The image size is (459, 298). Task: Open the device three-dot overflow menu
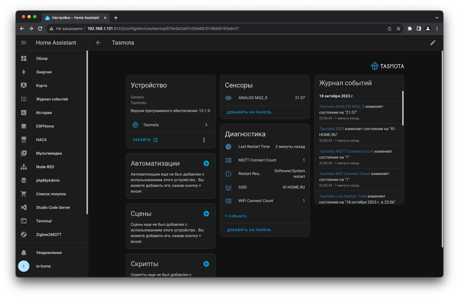204,140
